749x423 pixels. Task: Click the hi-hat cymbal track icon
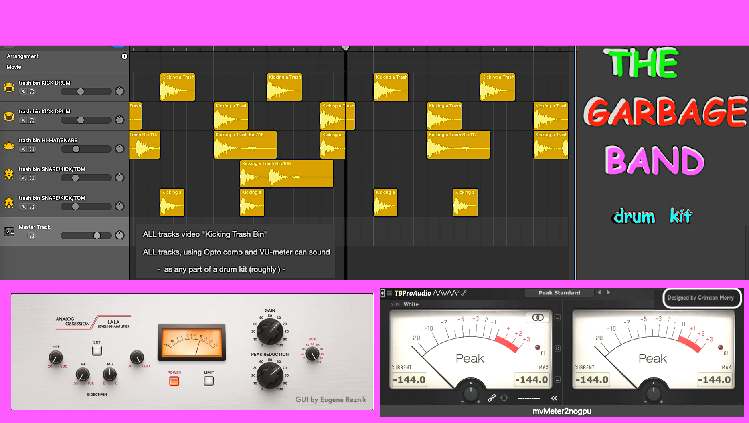click(9, 145)
